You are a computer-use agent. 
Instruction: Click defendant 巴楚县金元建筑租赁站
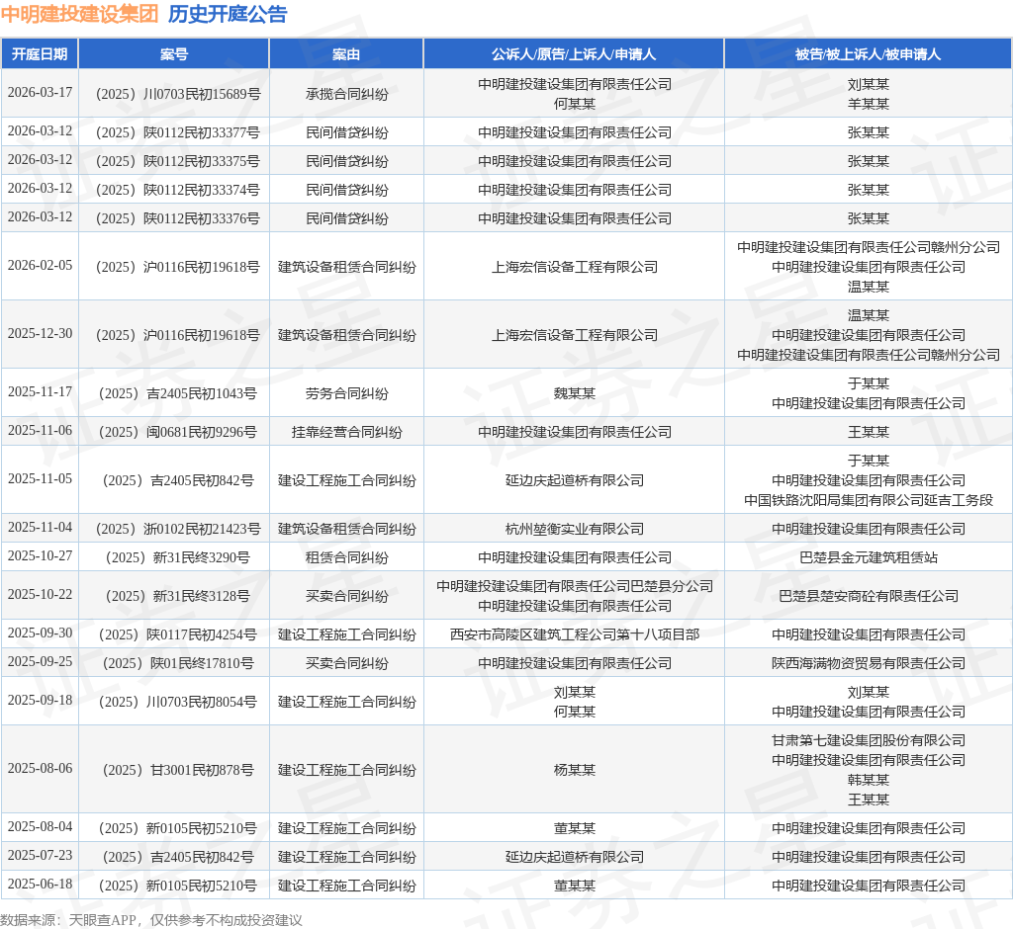(x=869, y=557)
